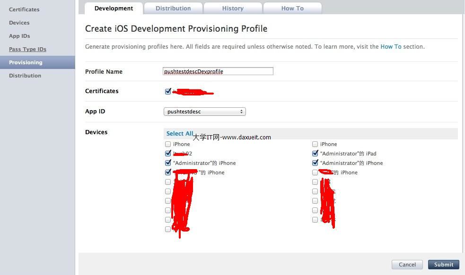Toggle the Certificates checkbox

point(168,91)
